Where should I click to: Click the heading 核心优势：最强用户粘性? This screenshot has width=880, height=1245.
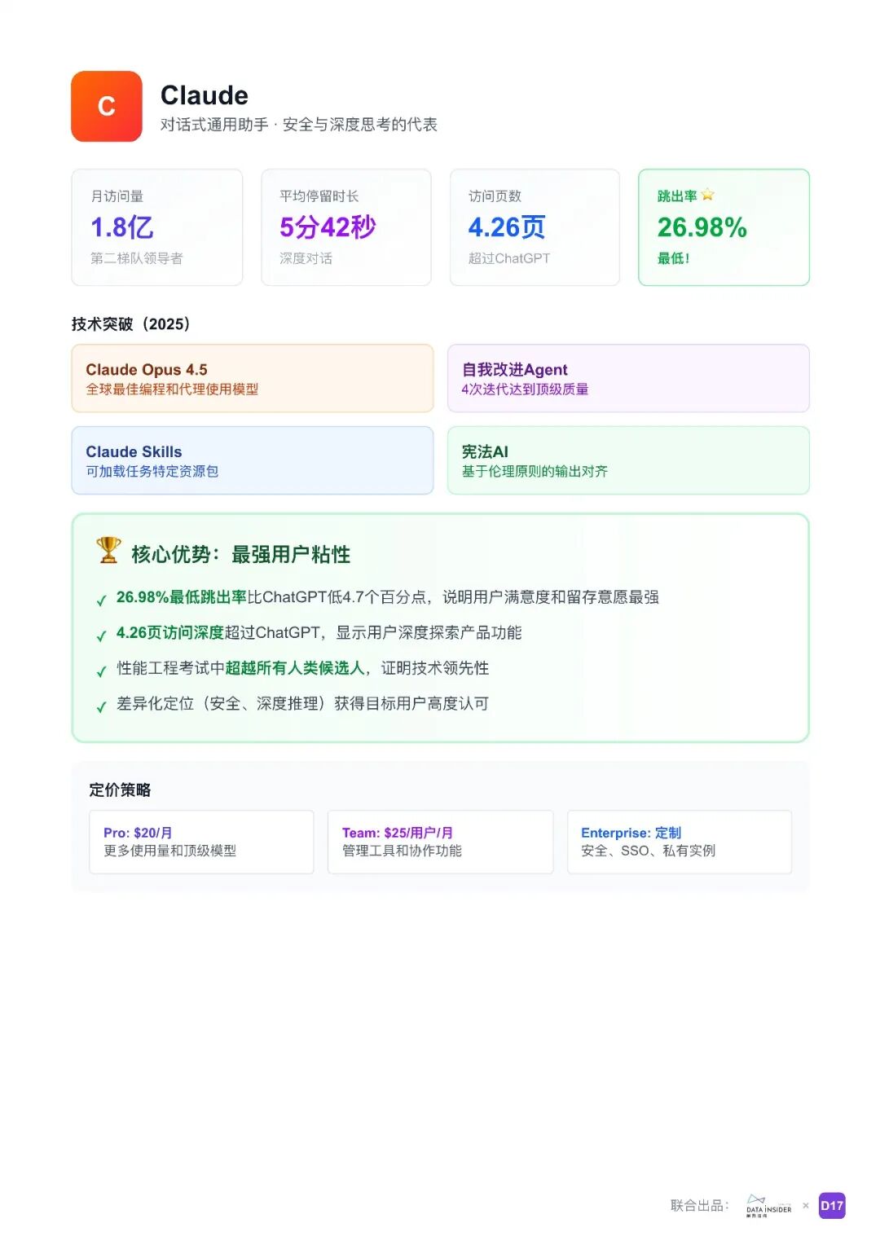coord(241,554)
